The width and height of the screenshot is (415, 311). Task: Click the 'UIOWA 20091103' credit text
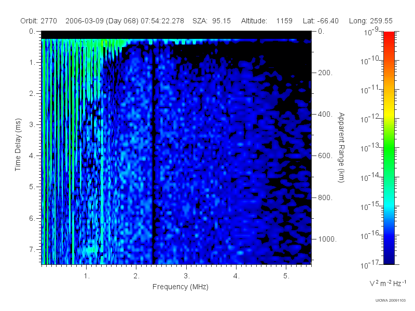pyautogui.click(x=391, y=301)
